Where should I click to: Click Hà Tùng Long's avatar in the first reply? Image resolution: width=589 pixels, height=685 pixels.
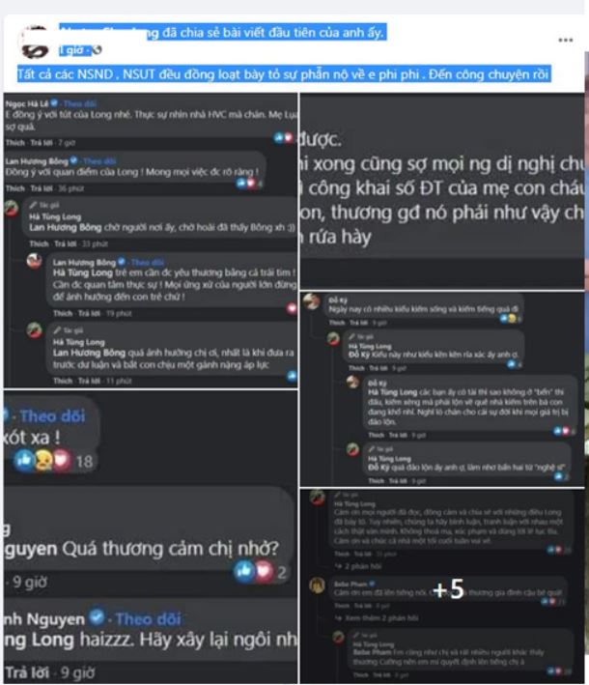(x=12, y=209)
